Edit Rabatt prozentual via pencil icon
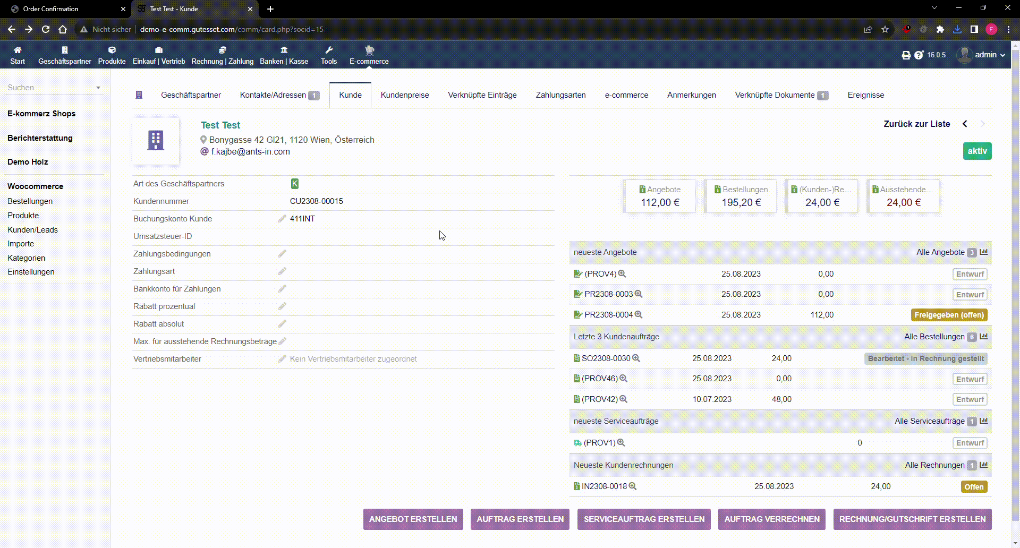 coord(282,306)
